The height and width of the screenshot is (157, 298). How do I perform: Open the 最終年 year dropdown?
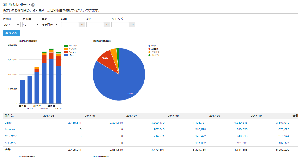[12, 25]
